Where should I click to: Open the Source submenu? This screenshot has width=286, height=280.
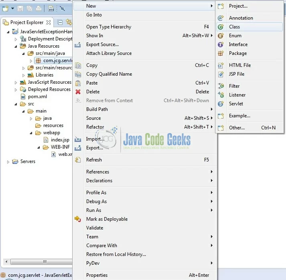144,118
